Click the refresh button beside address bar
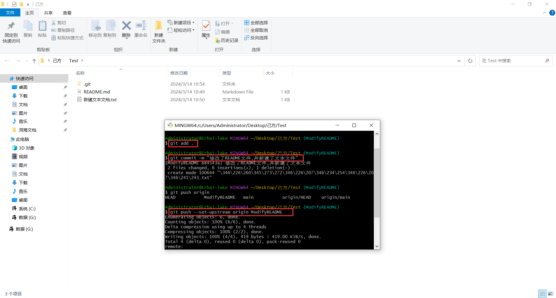 pos(470,61)
